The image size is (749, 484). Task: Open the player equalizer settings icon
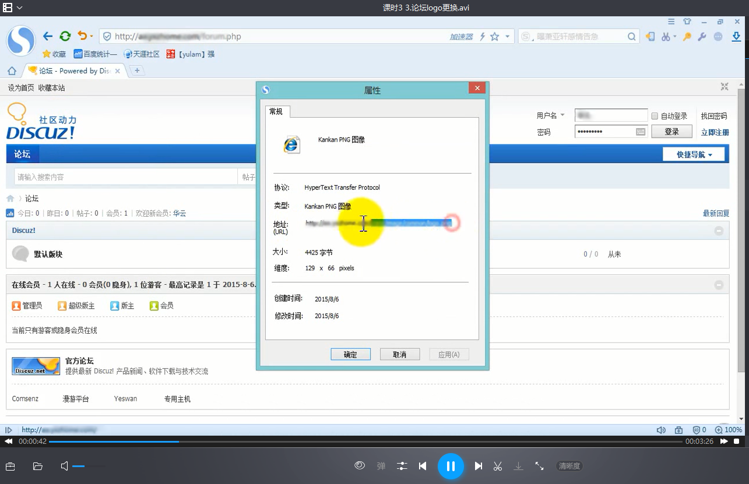402,466
